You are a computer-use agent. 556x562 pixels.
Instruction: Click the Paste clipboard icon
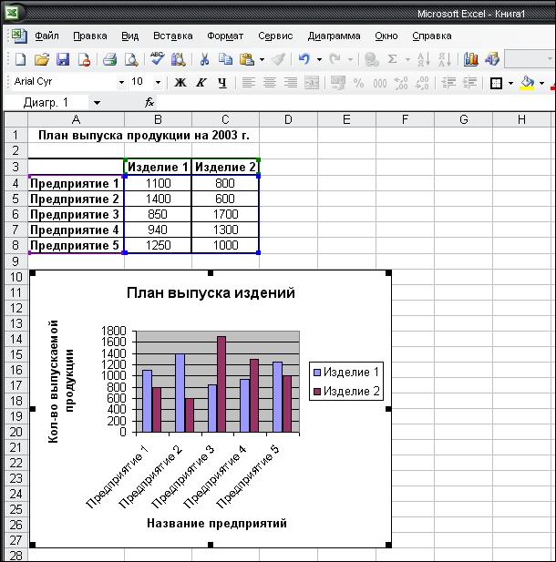(x=247, y=59)
